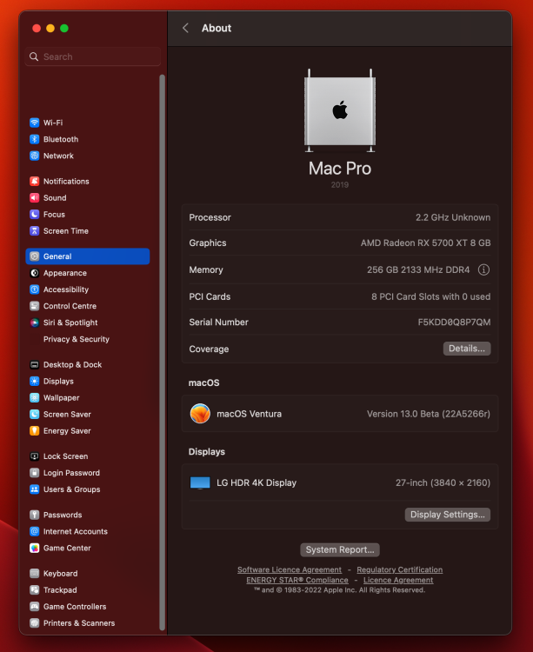533x652 pixels.
Task: Open Privacy & Security settings
Action: coord(77,339)
